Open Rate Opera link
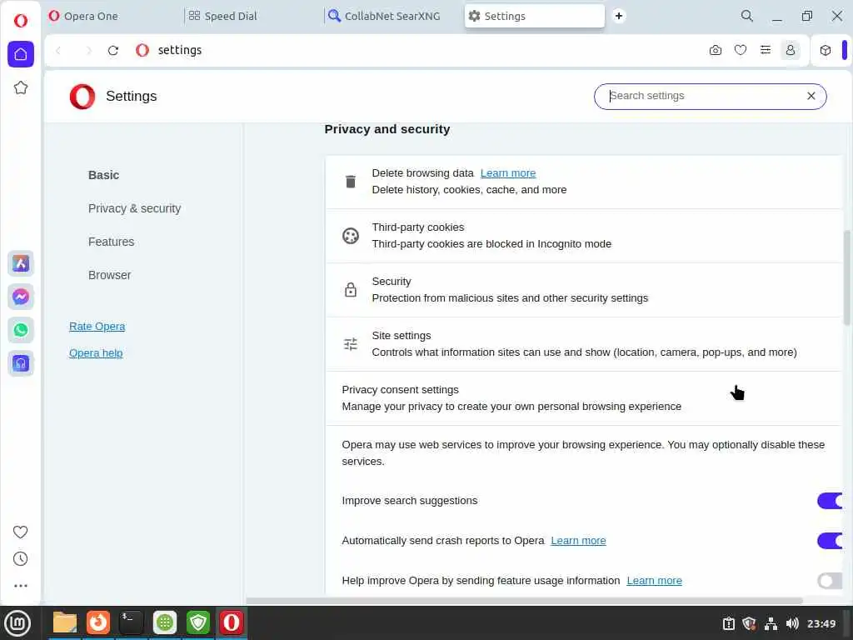The image size is (853, 640). pyautogui.click(x=97, y=326)
